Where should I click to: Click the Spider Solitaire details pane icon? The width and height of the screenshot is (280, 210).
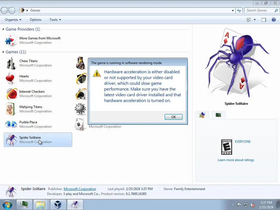coord(11,192)
